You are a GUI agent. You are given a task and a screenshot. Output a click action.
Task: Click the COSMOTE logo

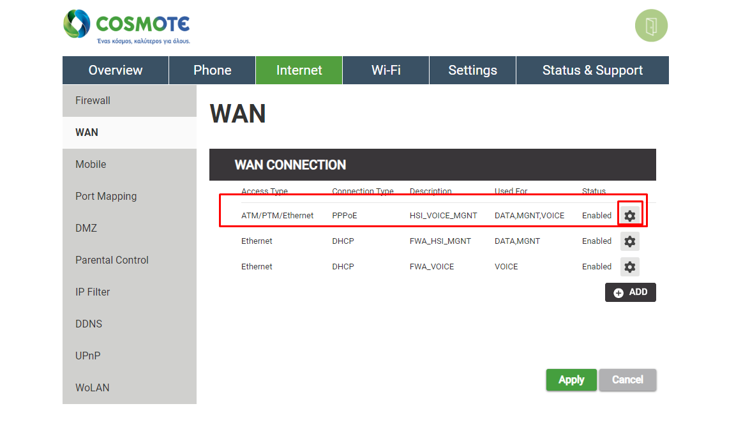pyautogui.click(x=127, y=27)
